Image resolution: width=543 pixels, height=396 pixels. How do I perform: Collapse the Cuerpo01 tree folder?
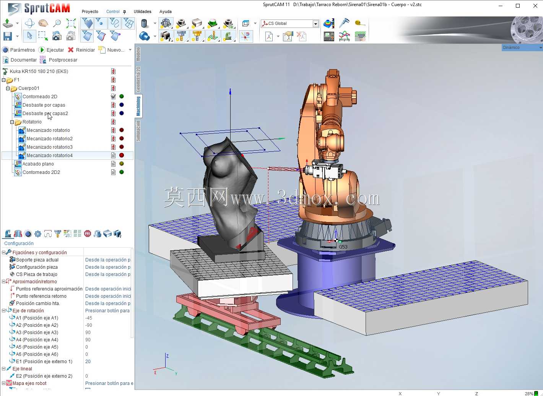pos(8,88)
